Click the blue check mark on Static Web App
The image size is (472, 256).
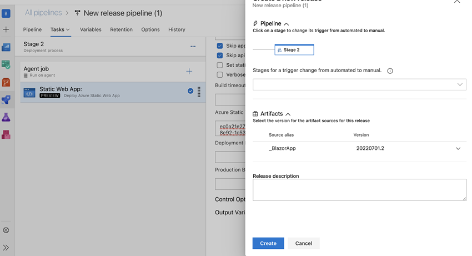190,91
